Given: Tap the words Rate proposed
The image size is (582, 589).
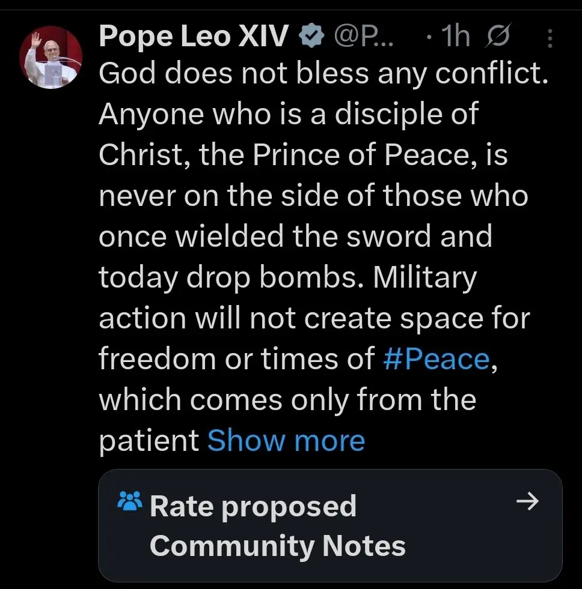Looking at the screenshot, I should coord(253,507).
